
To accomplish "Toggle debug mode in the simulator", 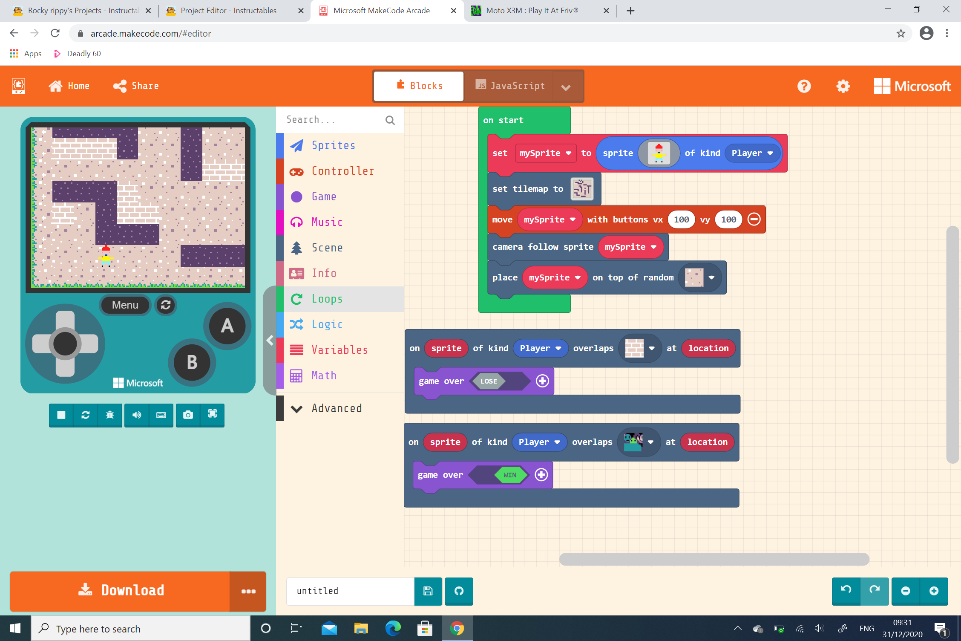I will (110, 415).
